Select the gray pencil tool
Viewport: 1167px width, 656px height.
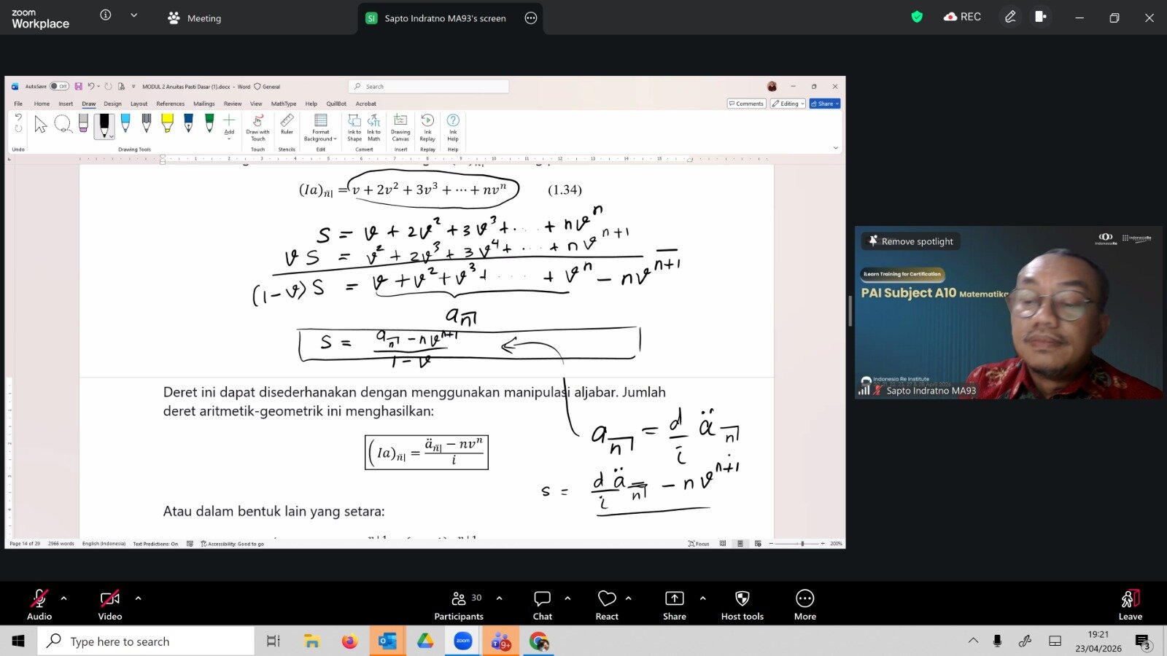tap(147, 124)
